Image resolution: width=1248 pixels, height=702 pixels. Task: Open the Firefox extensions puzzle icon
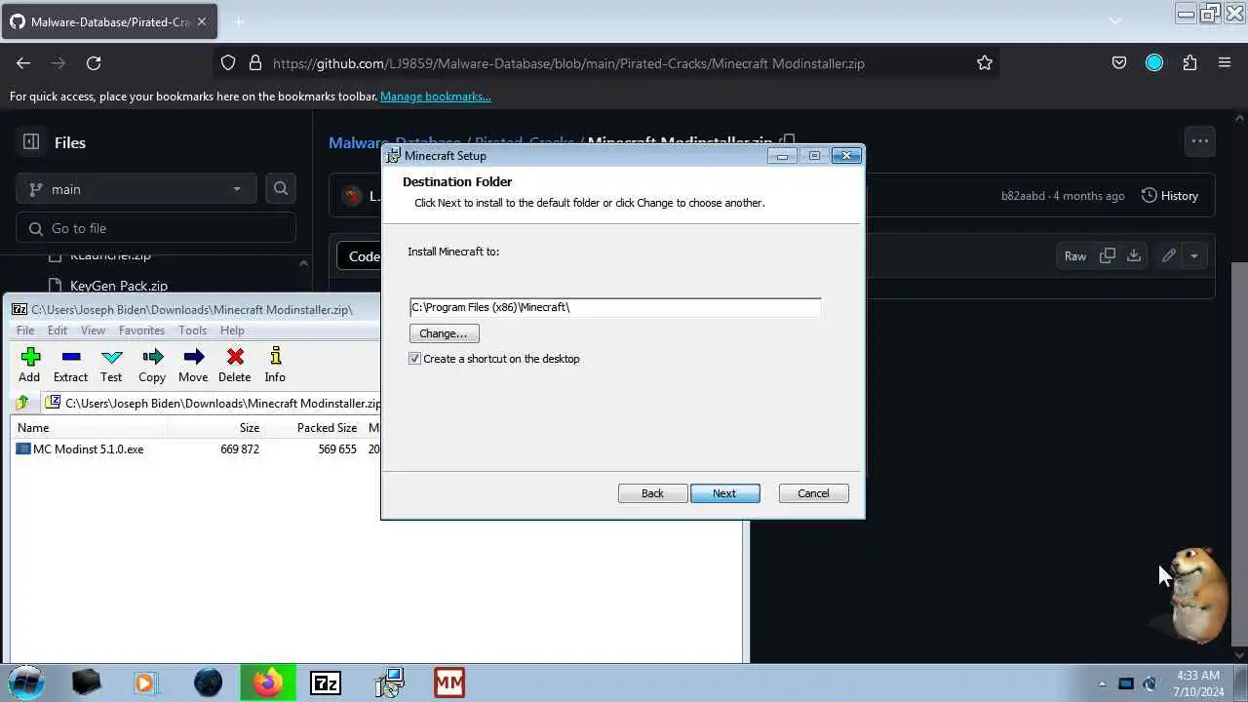point(1189,63)
